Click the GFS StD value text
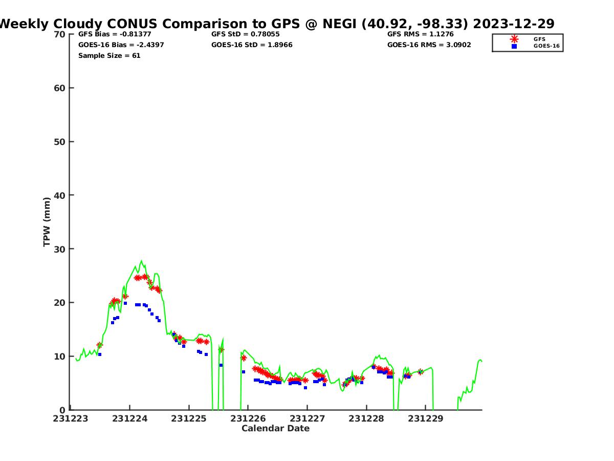 pos(246,34)
